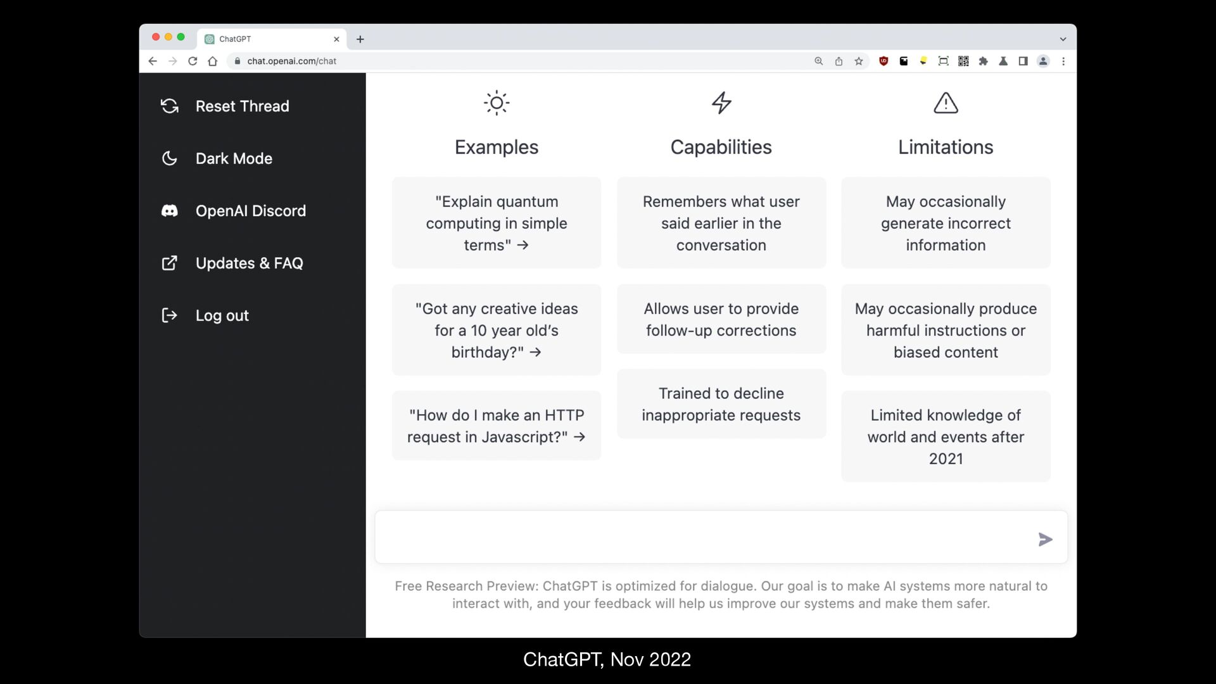The width and height of the screenshot is (1216, 684).
Task: Send the message with the paper plane icon
Action: [1045, 539]
